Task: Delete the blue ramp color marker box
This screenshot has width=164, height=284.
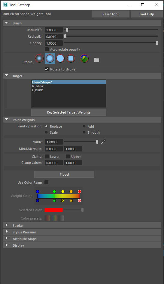Action: click(x=37, y=201)
